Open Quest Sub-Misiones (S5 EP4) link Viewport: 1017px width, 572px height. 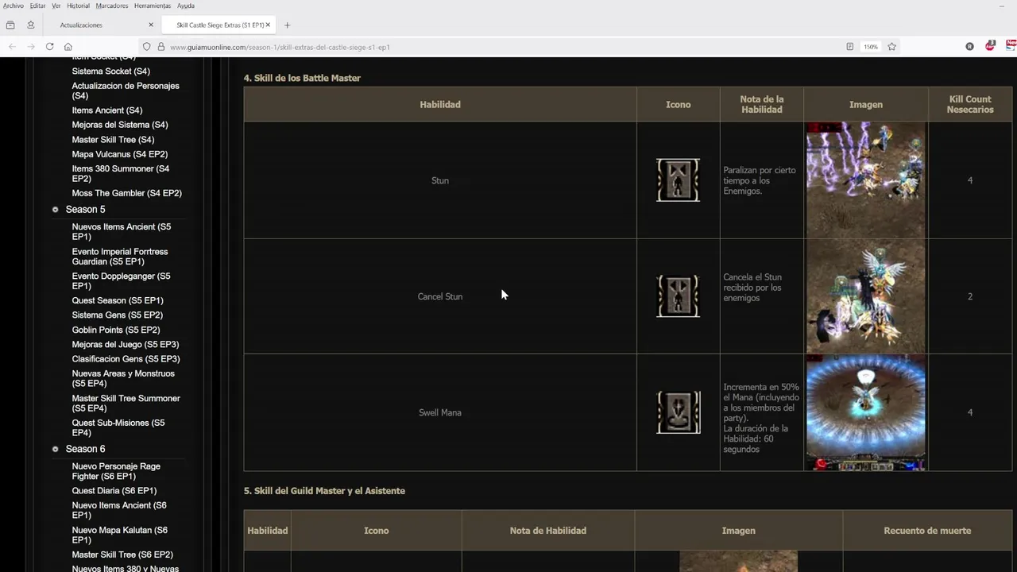[118, 427]
